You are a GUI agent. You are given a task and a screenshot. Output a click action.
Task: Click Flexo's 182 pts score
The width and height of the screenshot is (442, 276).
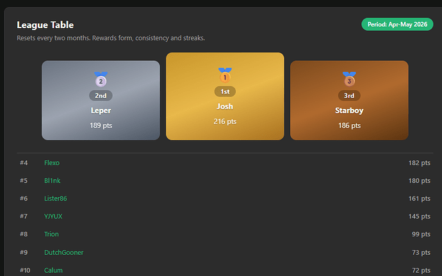pyautogui.click(x=419, y=163)
